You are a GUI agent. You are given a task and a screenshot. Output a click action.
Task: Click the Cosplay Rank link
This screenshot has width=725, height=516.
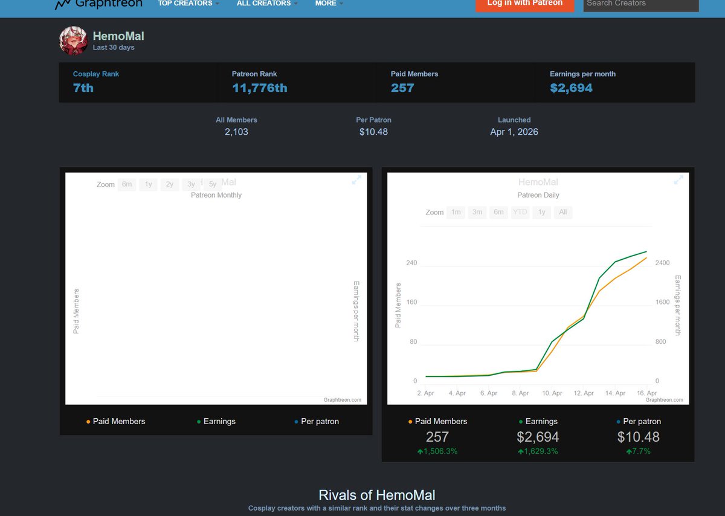click(96, 74)
